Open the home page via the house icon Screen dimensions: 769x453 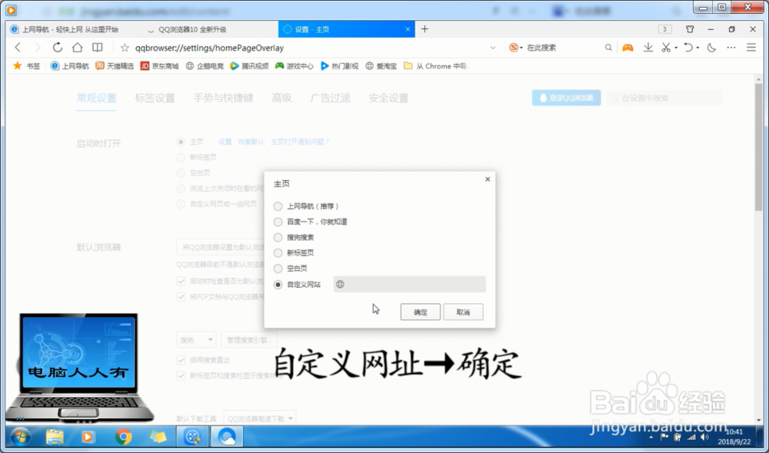click(x=78, y=48)
